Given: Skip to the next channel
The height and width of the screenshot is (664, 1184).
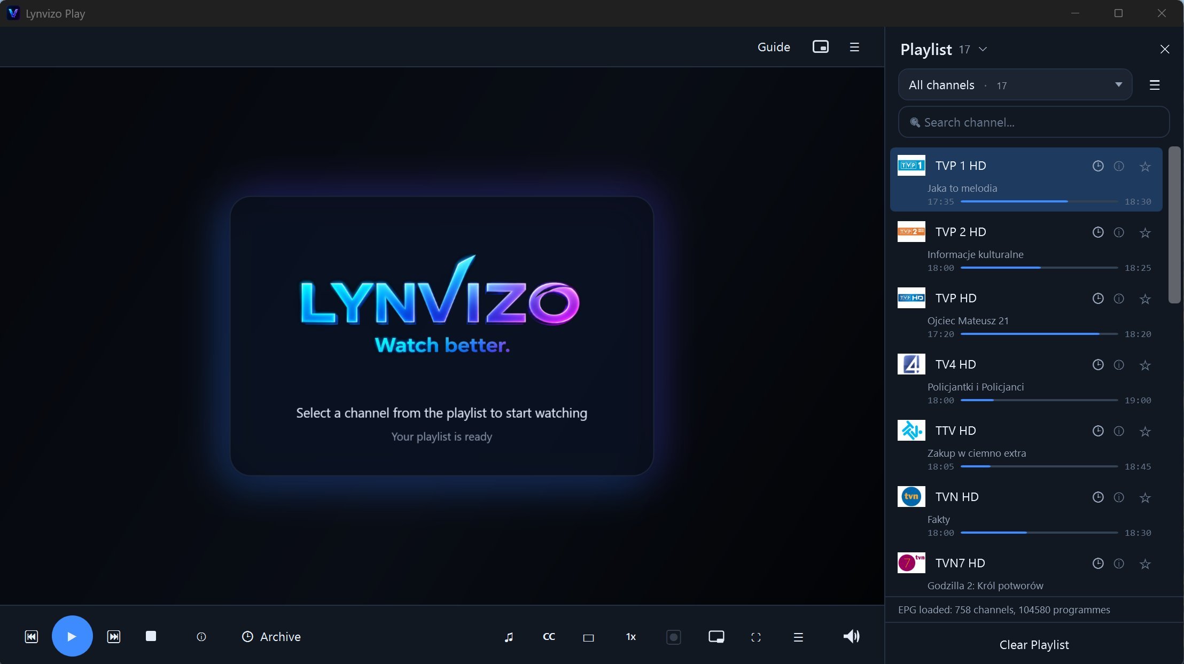Looking at the screenshot, I should point(114,636).
